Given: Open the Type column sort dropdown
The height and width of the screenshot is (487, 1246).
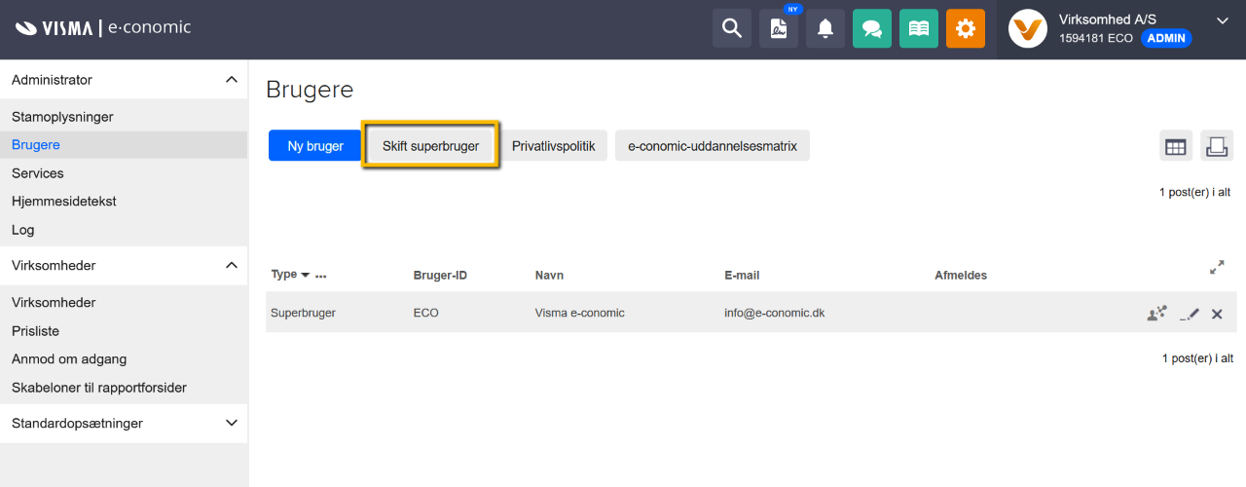Looking at the screenshot, I should [x=305, y=275].
